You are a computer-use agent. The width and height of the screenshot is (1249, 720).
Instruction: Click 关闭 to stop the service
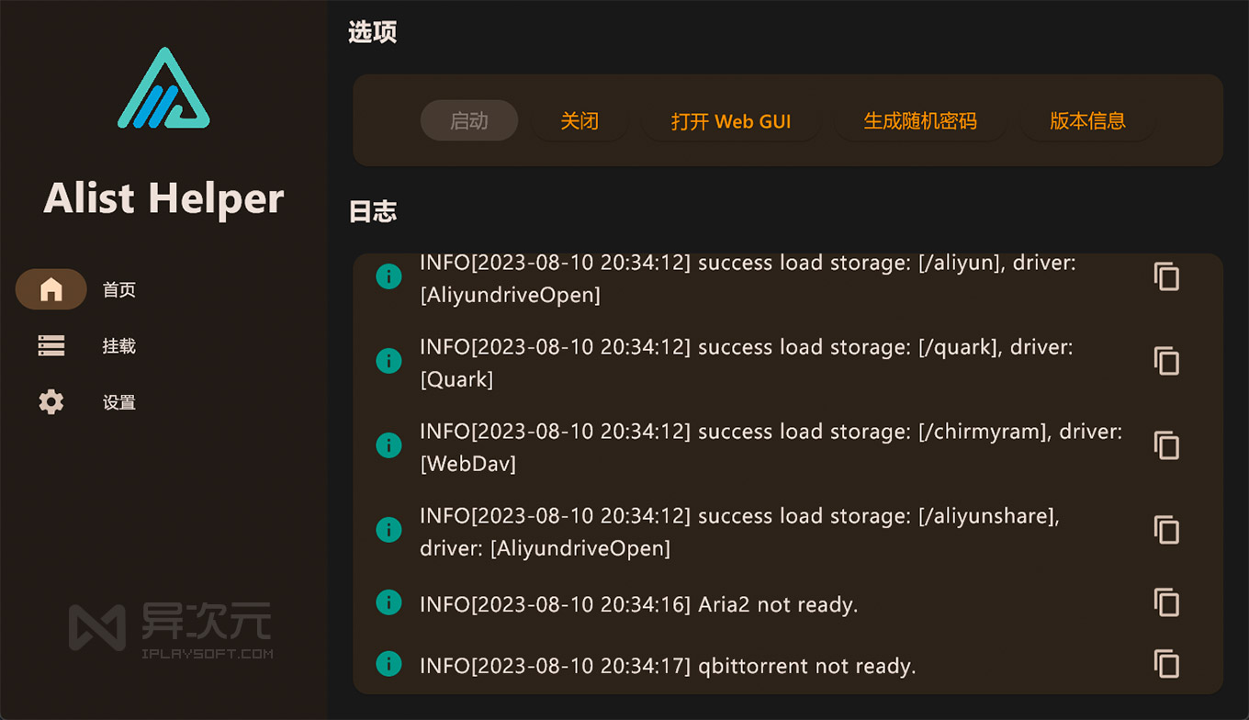579,120
